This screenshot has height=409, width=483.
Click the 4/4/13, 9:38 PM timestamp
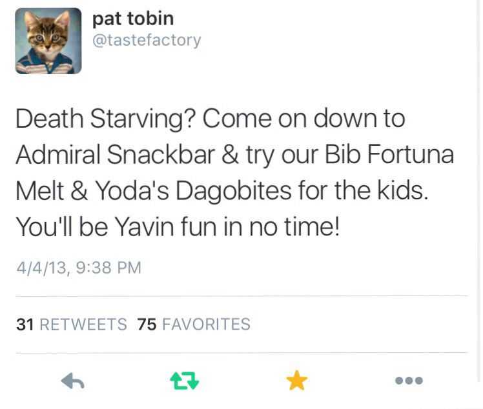(78, 267)
